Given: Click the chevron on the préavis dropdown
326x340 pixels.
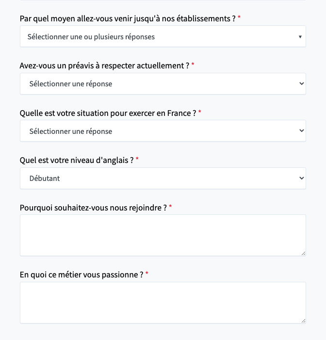Looking at the screenshot, I should 301,84.
